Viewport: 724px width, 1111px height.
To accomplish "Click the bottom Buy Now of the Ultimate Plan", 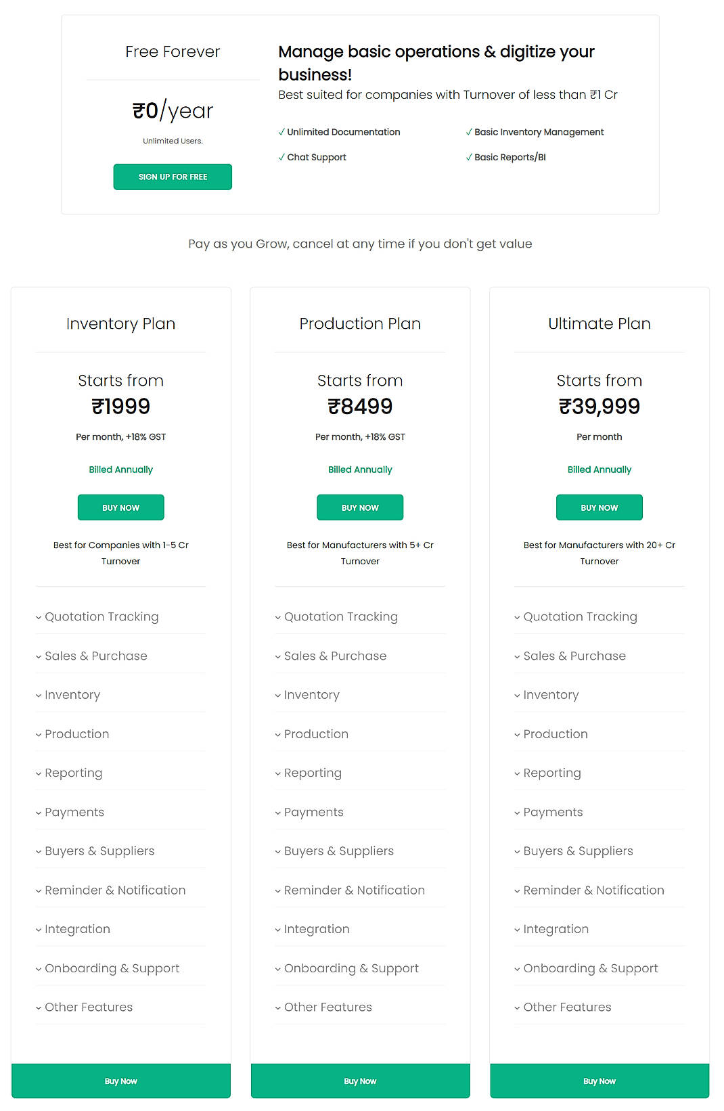I will 599,1081.
